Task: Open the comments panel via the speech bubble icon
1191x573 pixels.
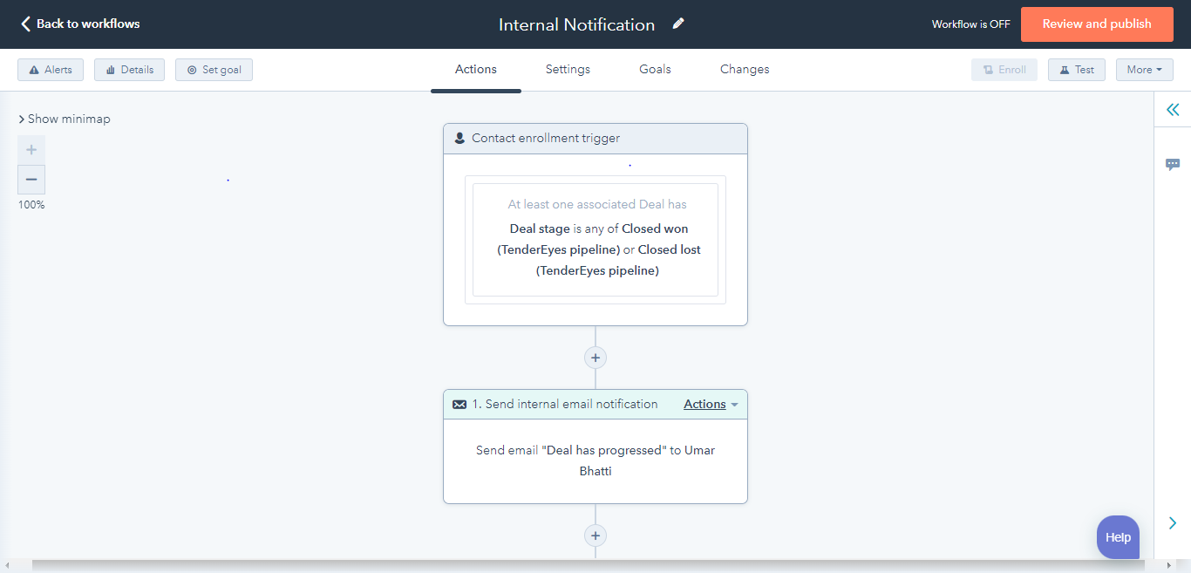Action: 1173,164
